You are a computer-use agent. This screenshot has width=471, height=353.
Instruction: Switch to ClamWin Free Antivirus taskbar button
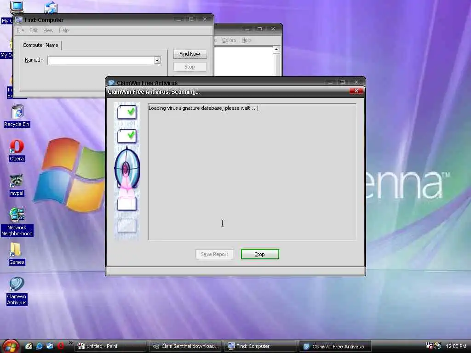click(x=335, y=347)
